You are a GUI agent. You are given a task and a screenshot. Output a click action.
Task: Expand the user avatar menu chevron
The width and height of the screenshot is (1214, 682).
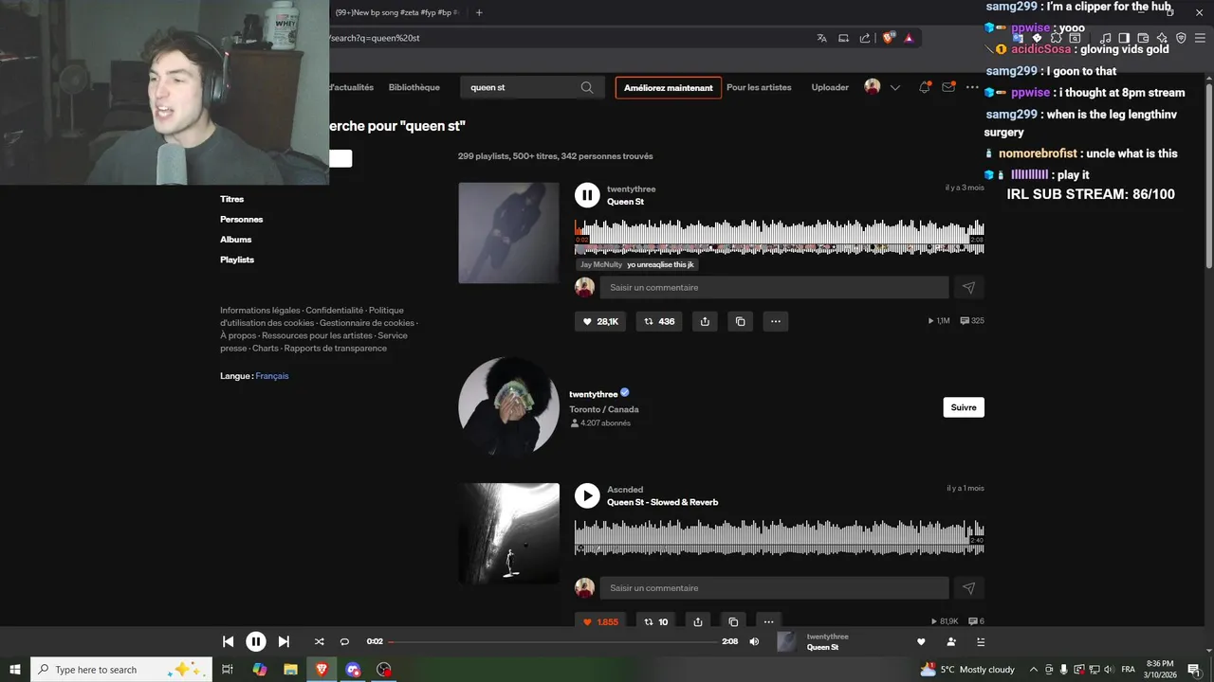[x=894, y=87]
